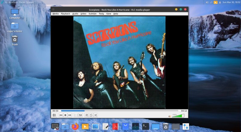The image size is (241, 132).
Task: Open the system monitor dock icon
Action: pos(135,127)
